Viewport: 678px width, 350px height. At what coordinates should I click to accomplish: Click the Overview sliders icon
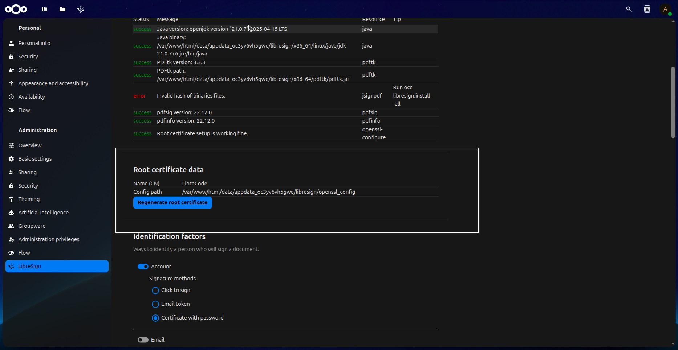pos(11,145)
